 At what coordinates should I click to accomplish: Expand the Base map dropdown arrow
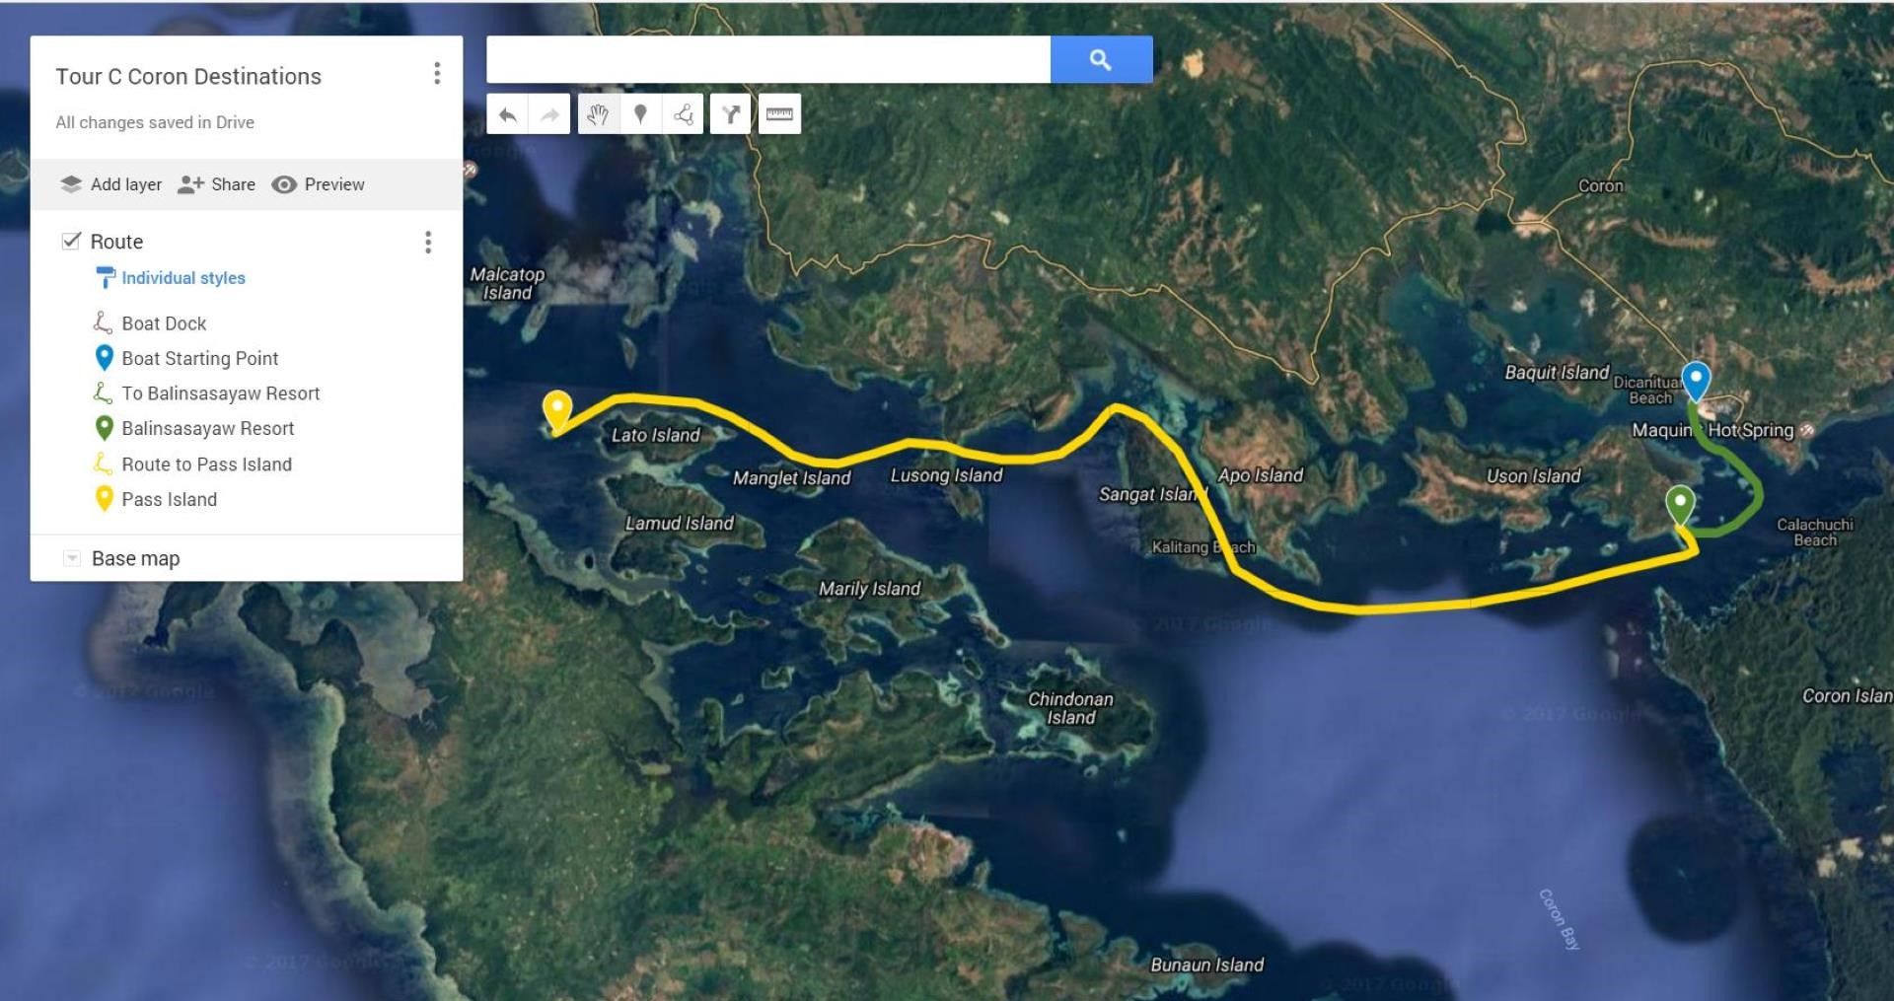point(71,558)
